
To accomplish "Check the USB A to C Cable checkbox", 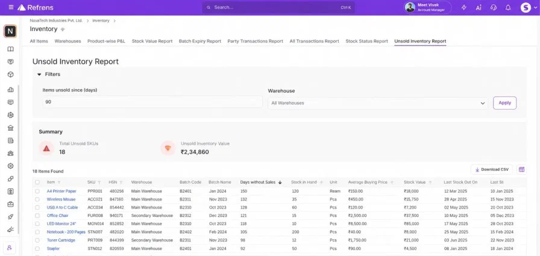I will click(x=37, y=207).
